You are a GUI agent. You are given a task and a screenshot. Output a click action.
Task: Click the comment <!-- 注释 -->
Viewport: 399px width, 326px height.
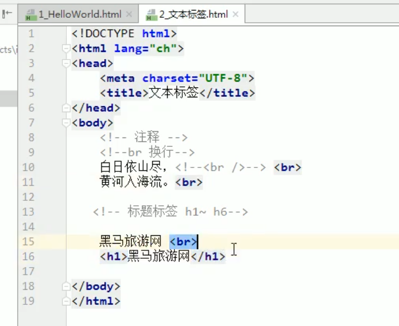pos(144,137)
